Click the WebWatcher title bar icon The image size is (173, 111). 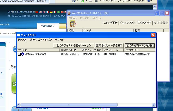click(69, 13)
